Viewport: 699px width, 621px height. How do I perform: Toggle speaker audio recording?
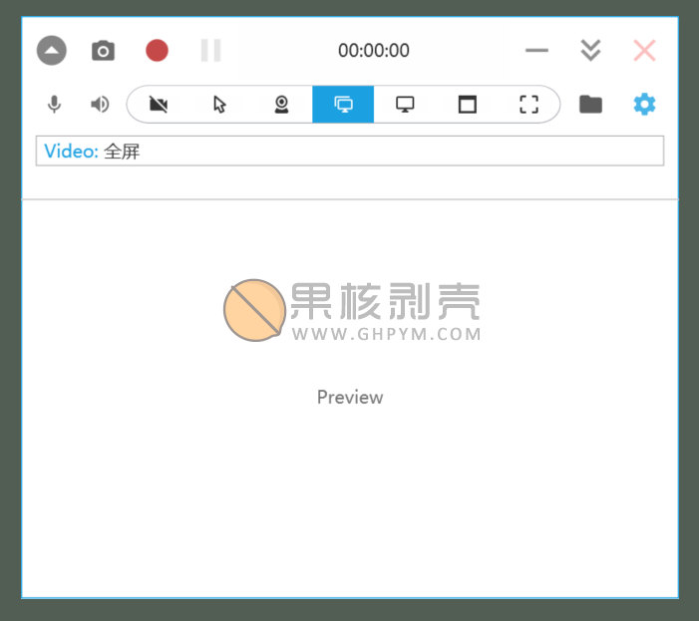100,105
